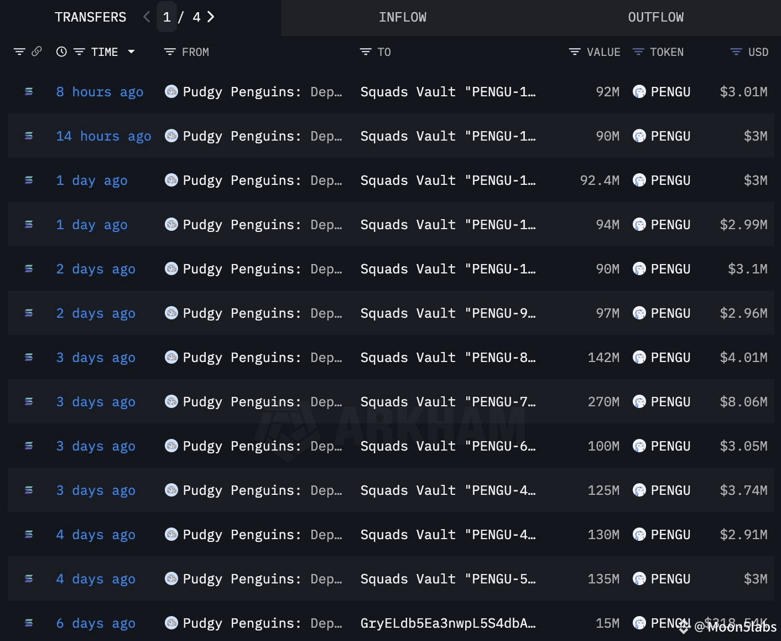Screen dimensions: 781x641
Task: Click PENGU token icon on $4.01M row
Action: tap(639, 357)
